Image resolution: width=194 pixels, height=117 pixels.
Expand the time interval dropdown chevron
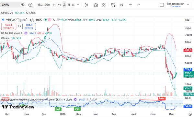78,5
